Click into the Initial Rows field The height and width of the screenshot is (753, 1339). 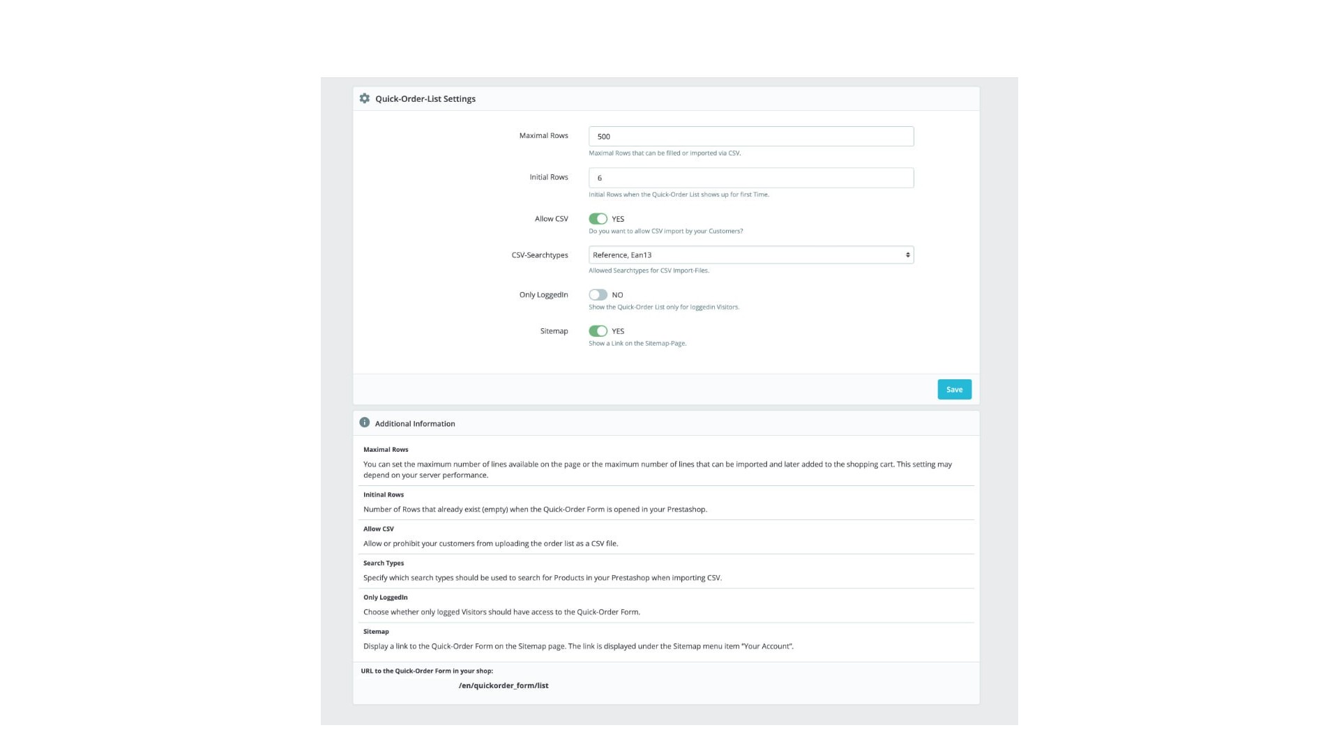point(750,178)
